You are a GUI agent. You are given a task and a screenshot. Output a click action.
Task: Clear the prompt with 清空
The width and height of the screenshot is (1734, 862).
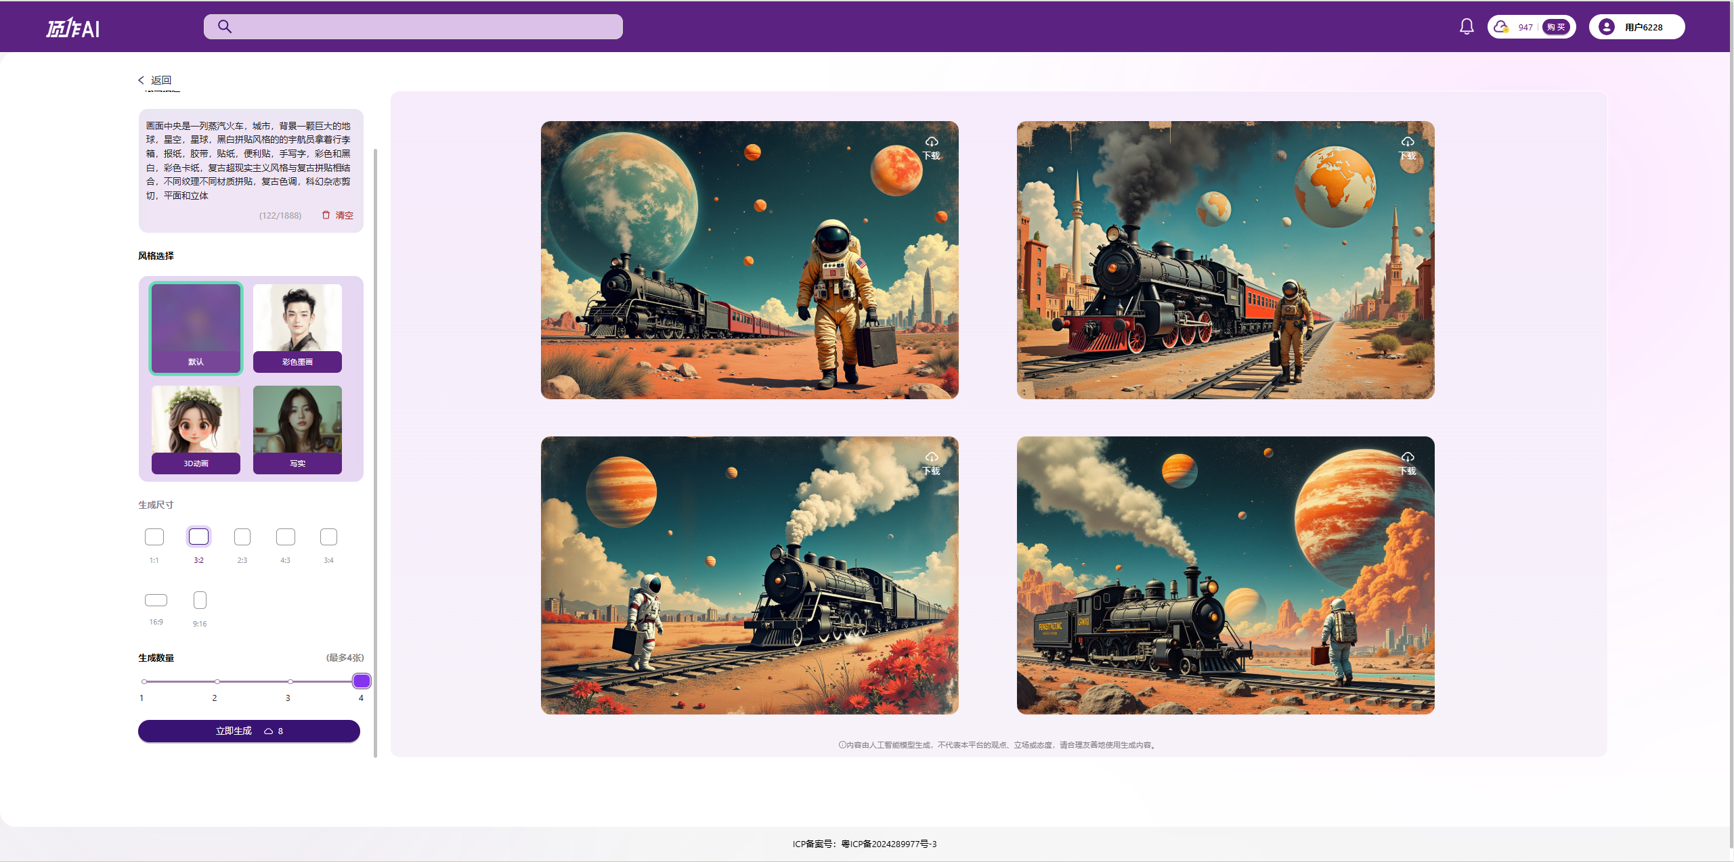click(337, 215)
